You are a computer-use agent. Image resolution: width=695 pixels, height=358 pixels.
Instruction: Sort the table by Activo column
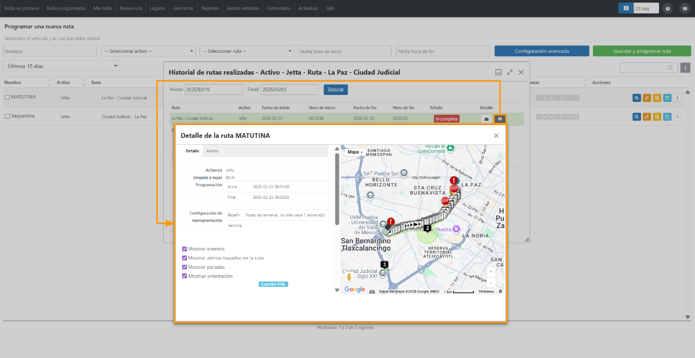[x=71, y=82]
